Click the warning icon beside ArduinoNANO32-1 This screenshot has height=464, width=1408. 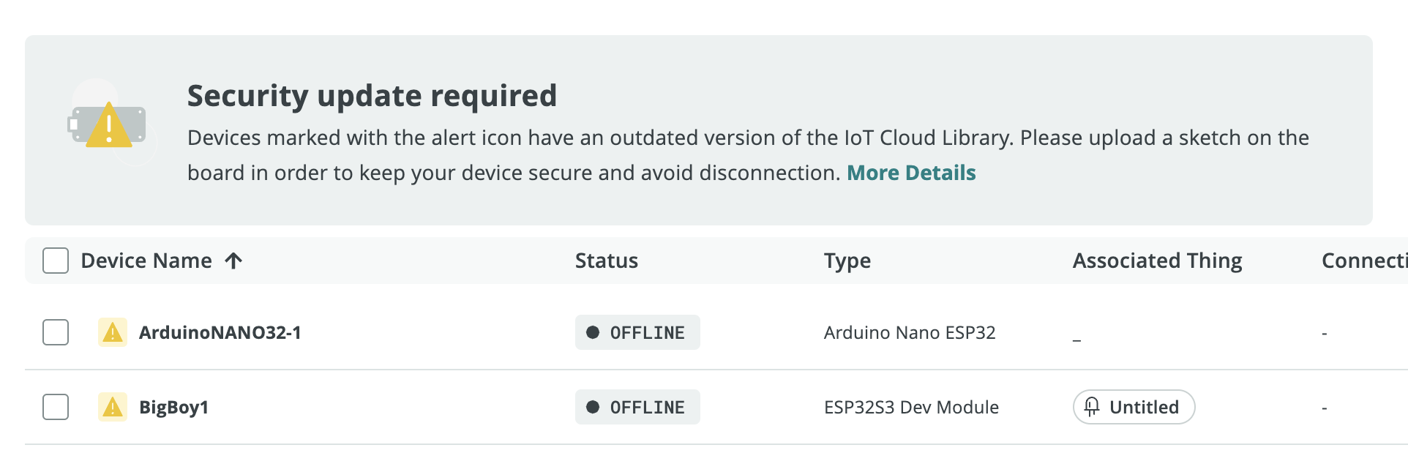tap(113, 333)
